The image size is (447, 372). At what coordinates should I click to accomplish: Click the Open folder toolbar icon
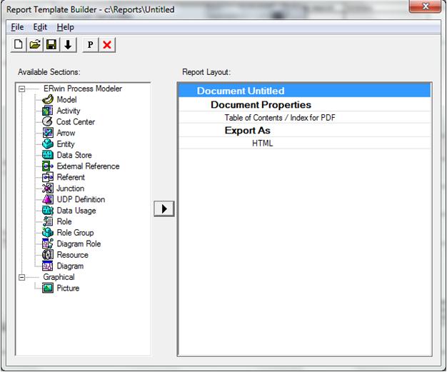[35, 45]
